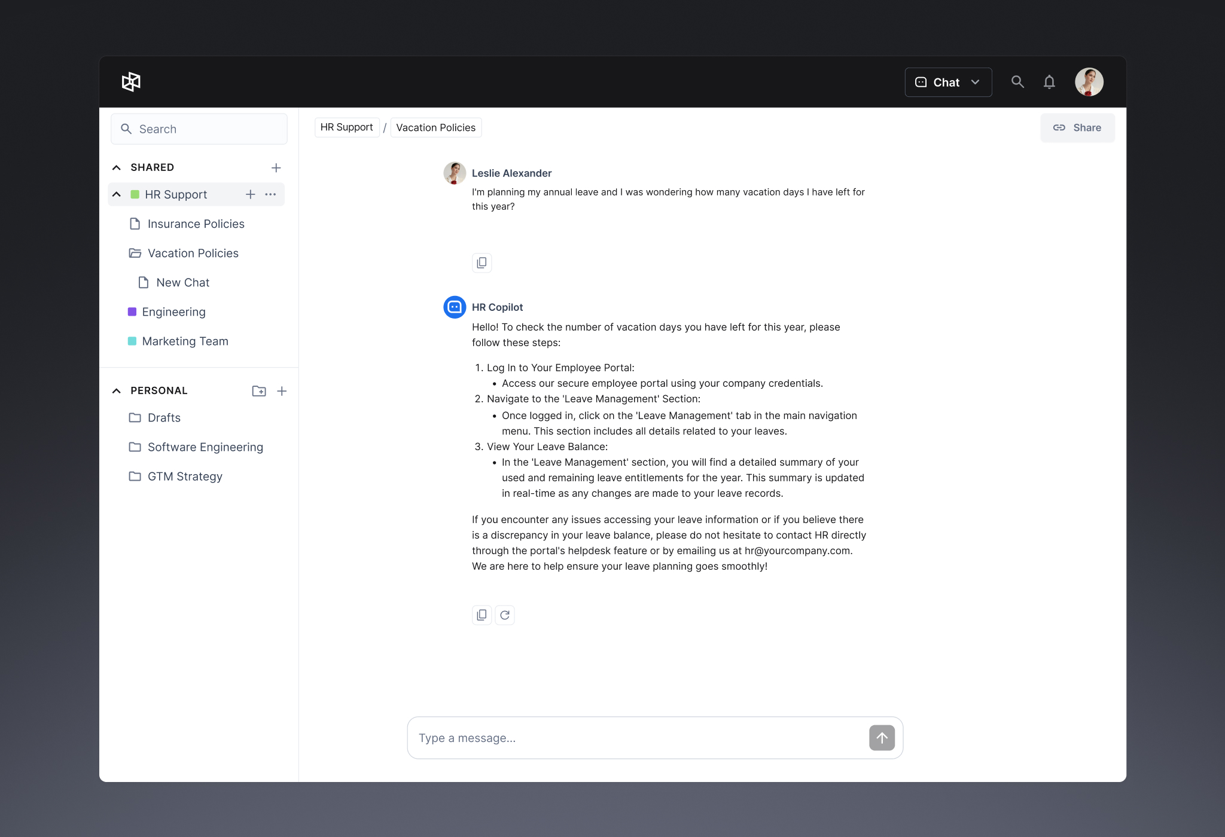Add new item to Shared section
The image size is (1225, 837).
(276, 168)
